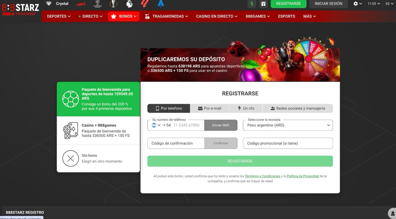Viewport: 396px width, 219px height.
Task: Click the Código promocional input field
Action: click(288, 143)
